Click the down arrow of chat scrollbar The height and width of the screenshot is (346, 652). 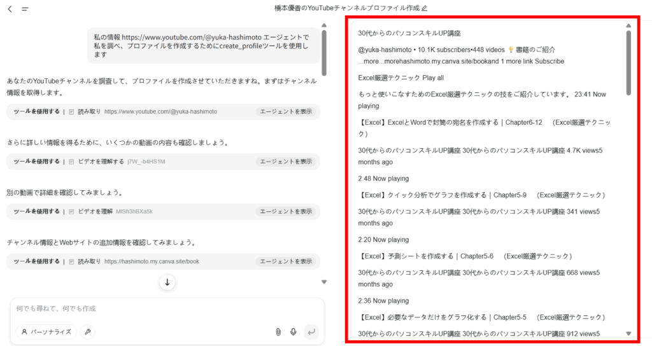(x=323, y=282)
